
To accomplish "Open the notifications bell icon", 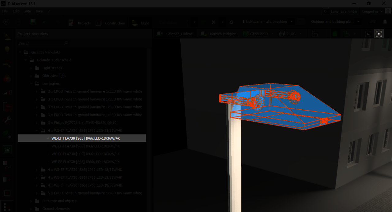I will pos(385,22).
